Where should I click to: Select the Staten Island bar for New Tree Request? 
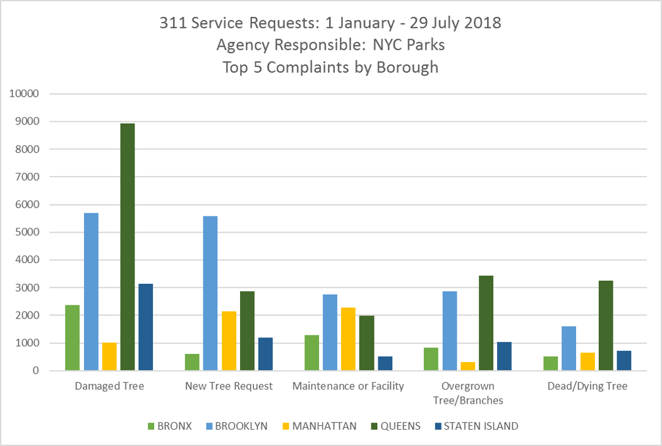point(265,354)
